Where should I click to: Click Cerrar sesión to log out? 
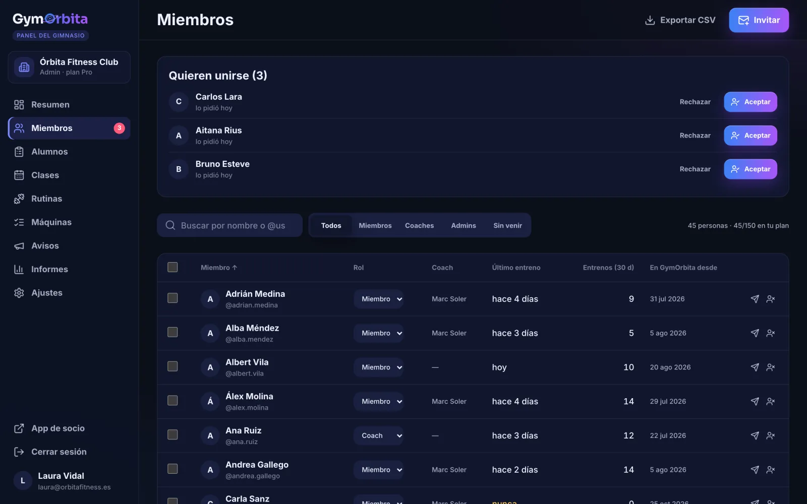69,452
